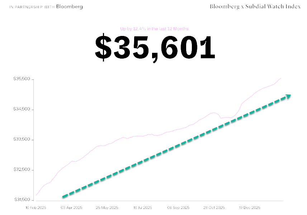The image size is (307, 215).
Task: Select the 25 May 2025 date label
Action: pos(107,208)
